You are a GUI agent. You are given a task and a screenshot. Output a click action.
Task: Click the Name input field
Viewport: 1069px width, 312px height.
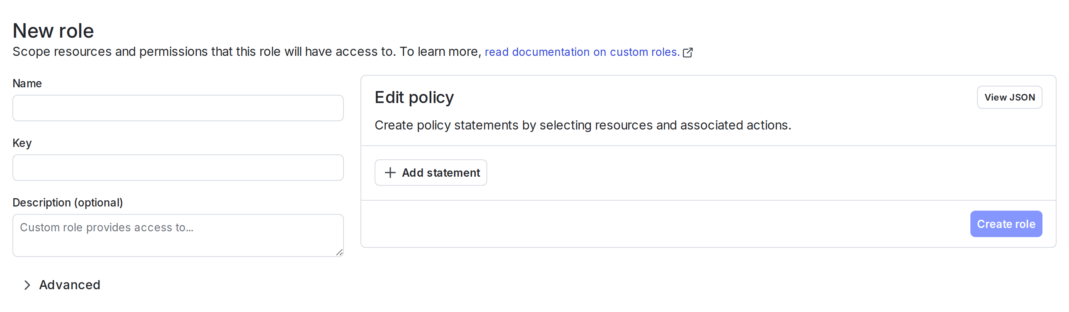(178, 108)
